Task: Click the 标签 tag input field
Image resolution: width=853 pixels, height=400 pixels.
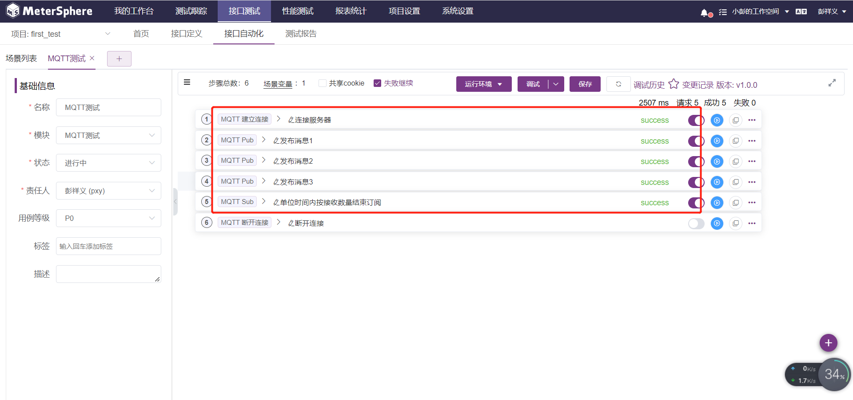Action: tap(108, 246)
